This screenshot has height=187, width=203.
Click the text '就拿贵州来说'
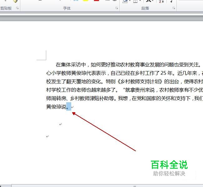click(x=140, y=90)
